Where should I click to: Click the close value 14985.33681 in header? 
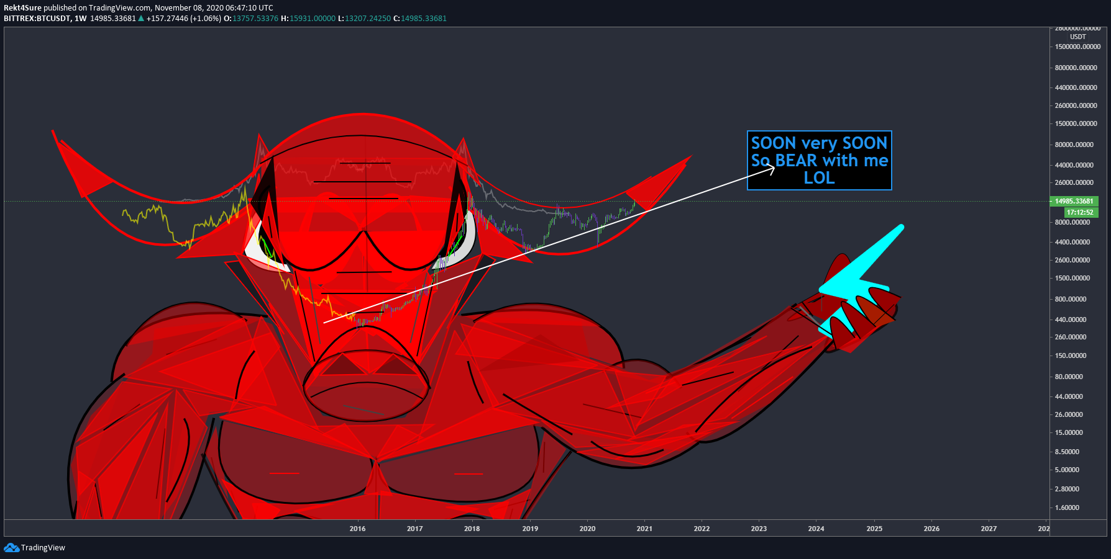[x=424, y=18]
